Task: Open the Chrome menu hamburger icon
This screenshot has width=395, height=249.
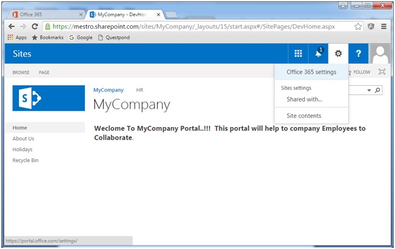Action: (x=384, y=27)
